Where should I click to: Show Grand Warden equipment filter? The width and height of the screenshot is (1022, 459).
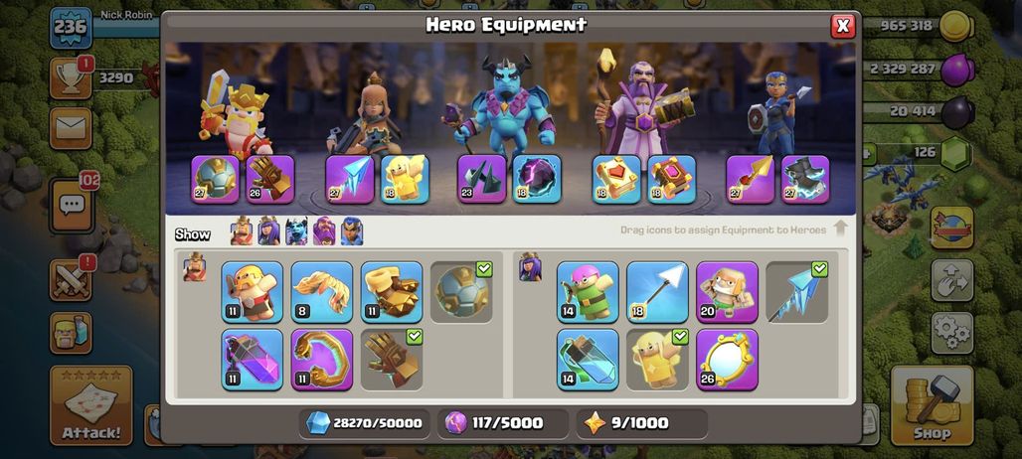(324, 231)
